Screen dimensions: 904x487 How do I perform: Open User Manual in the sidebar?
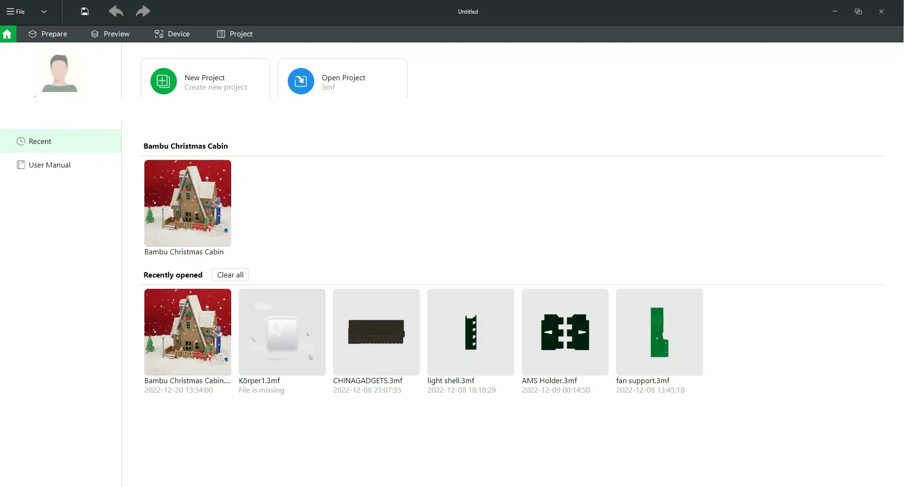coord(60,165)
